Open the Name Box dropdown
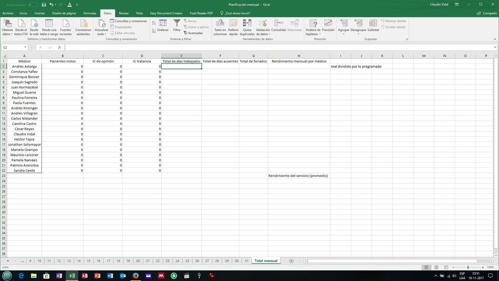Screen dimensions: 499x281 [25, 47]
